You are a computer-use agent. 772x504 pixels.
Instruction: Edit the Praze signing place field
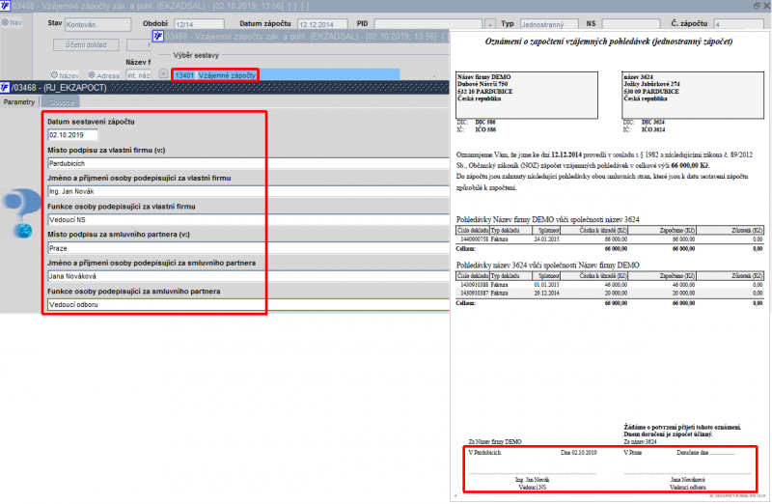point(248,248)
